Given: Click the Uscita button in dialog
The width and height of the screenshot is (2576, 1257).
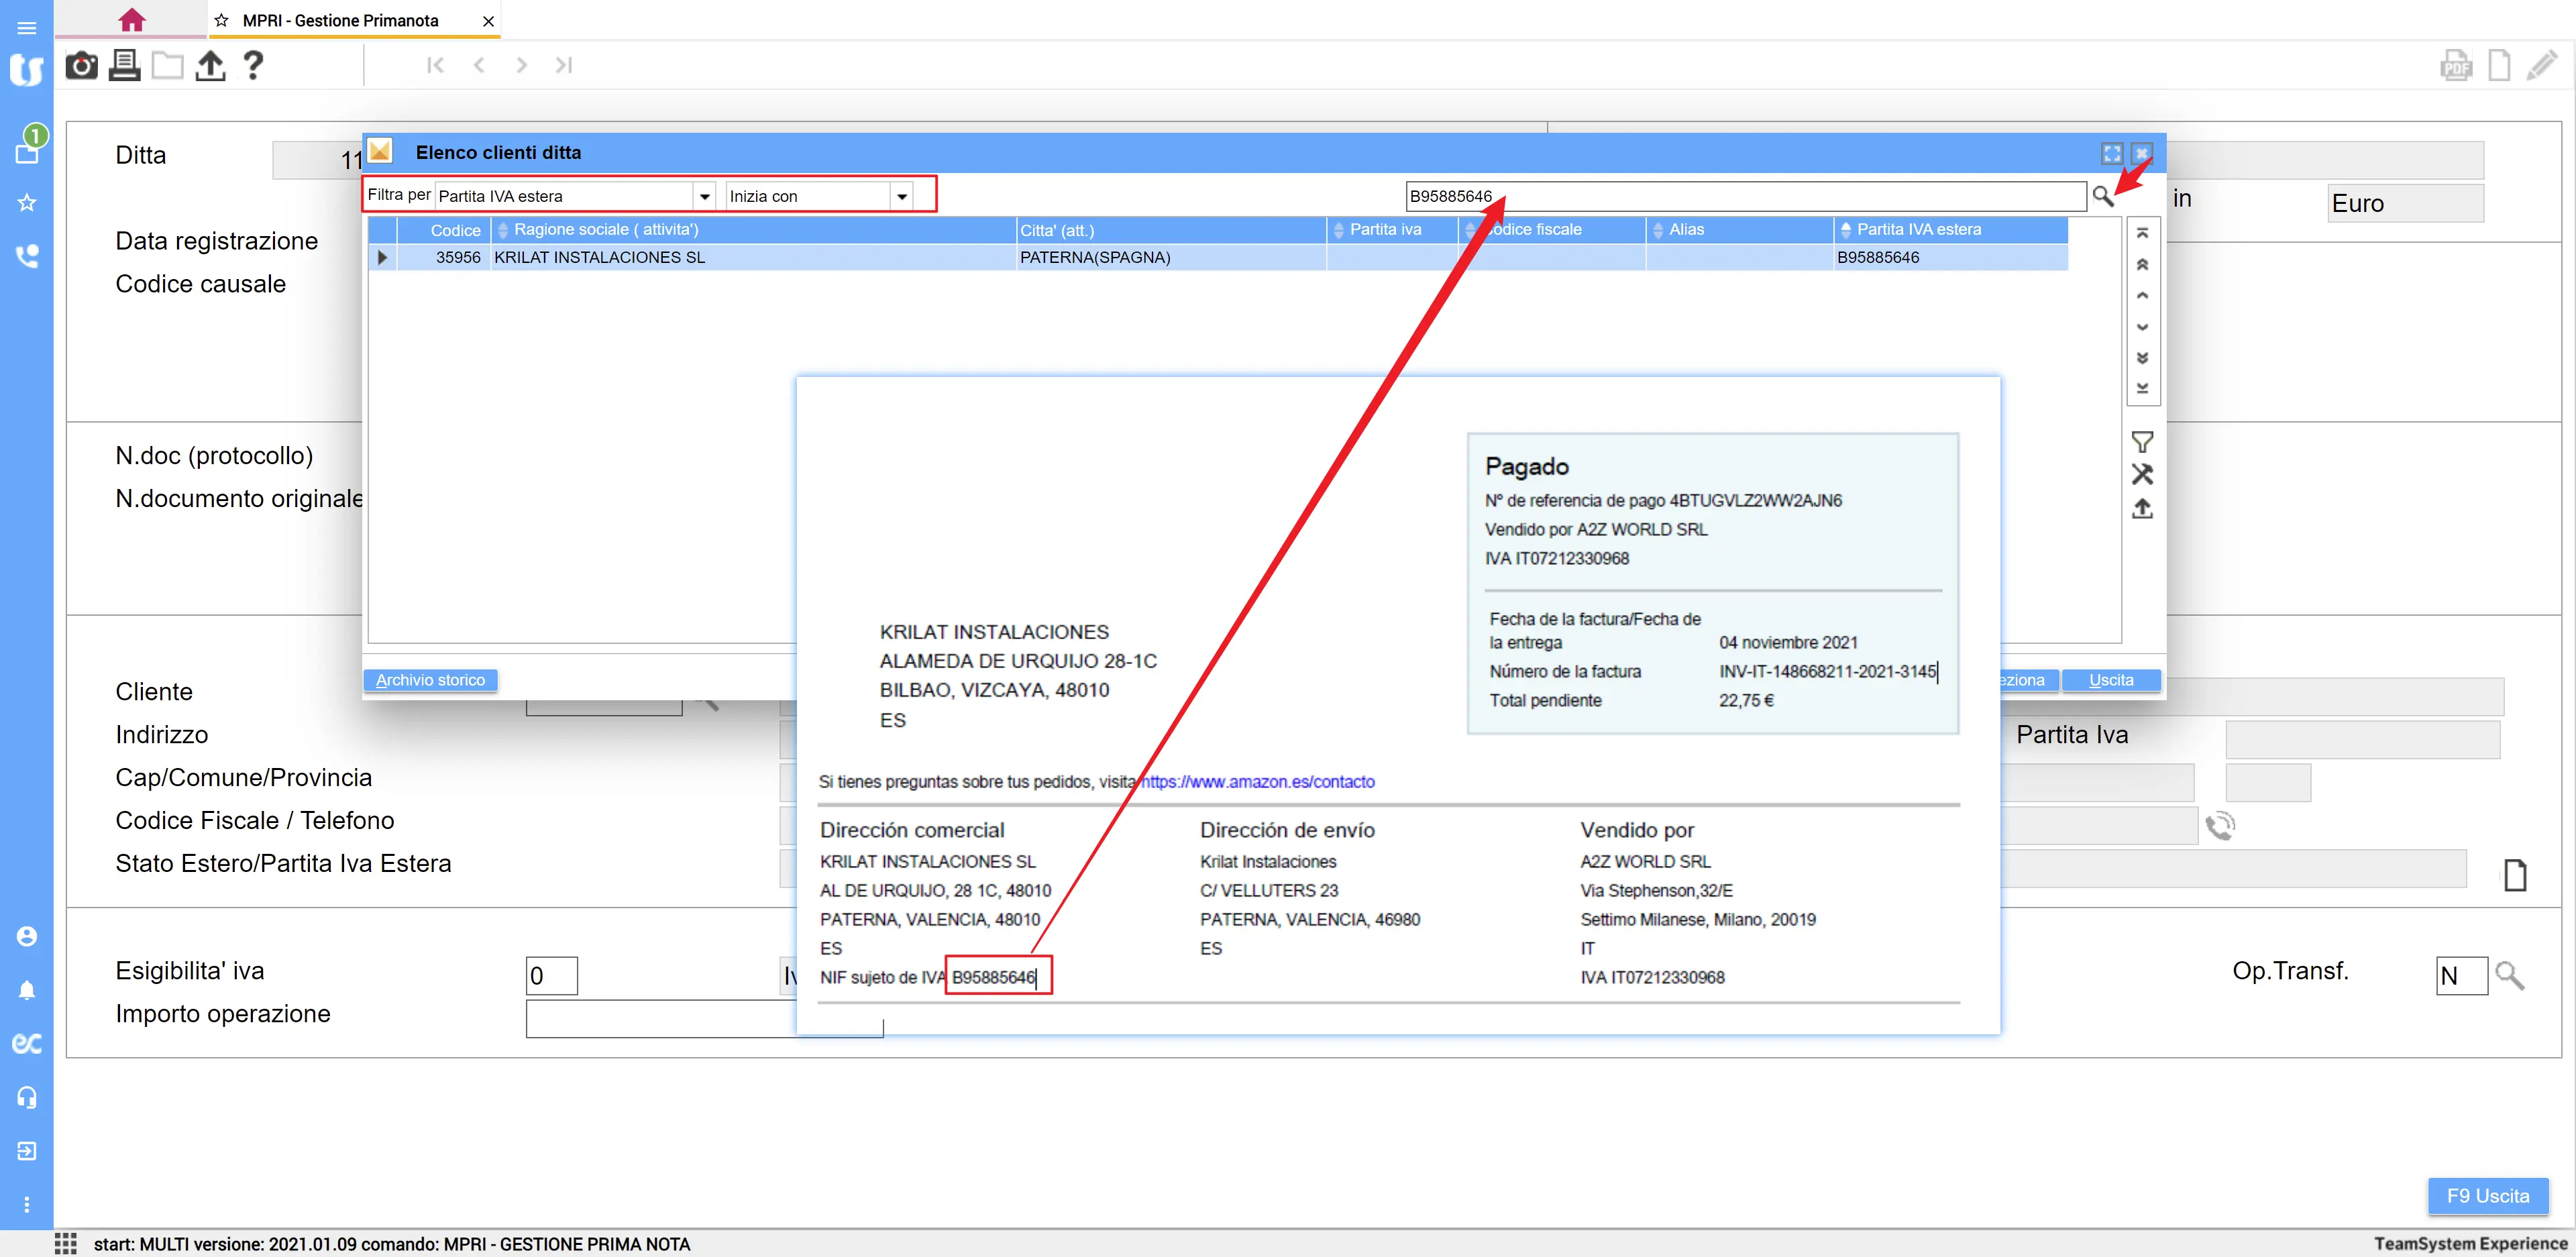Looking at the screenshot, I should (x=2110, y=680).
